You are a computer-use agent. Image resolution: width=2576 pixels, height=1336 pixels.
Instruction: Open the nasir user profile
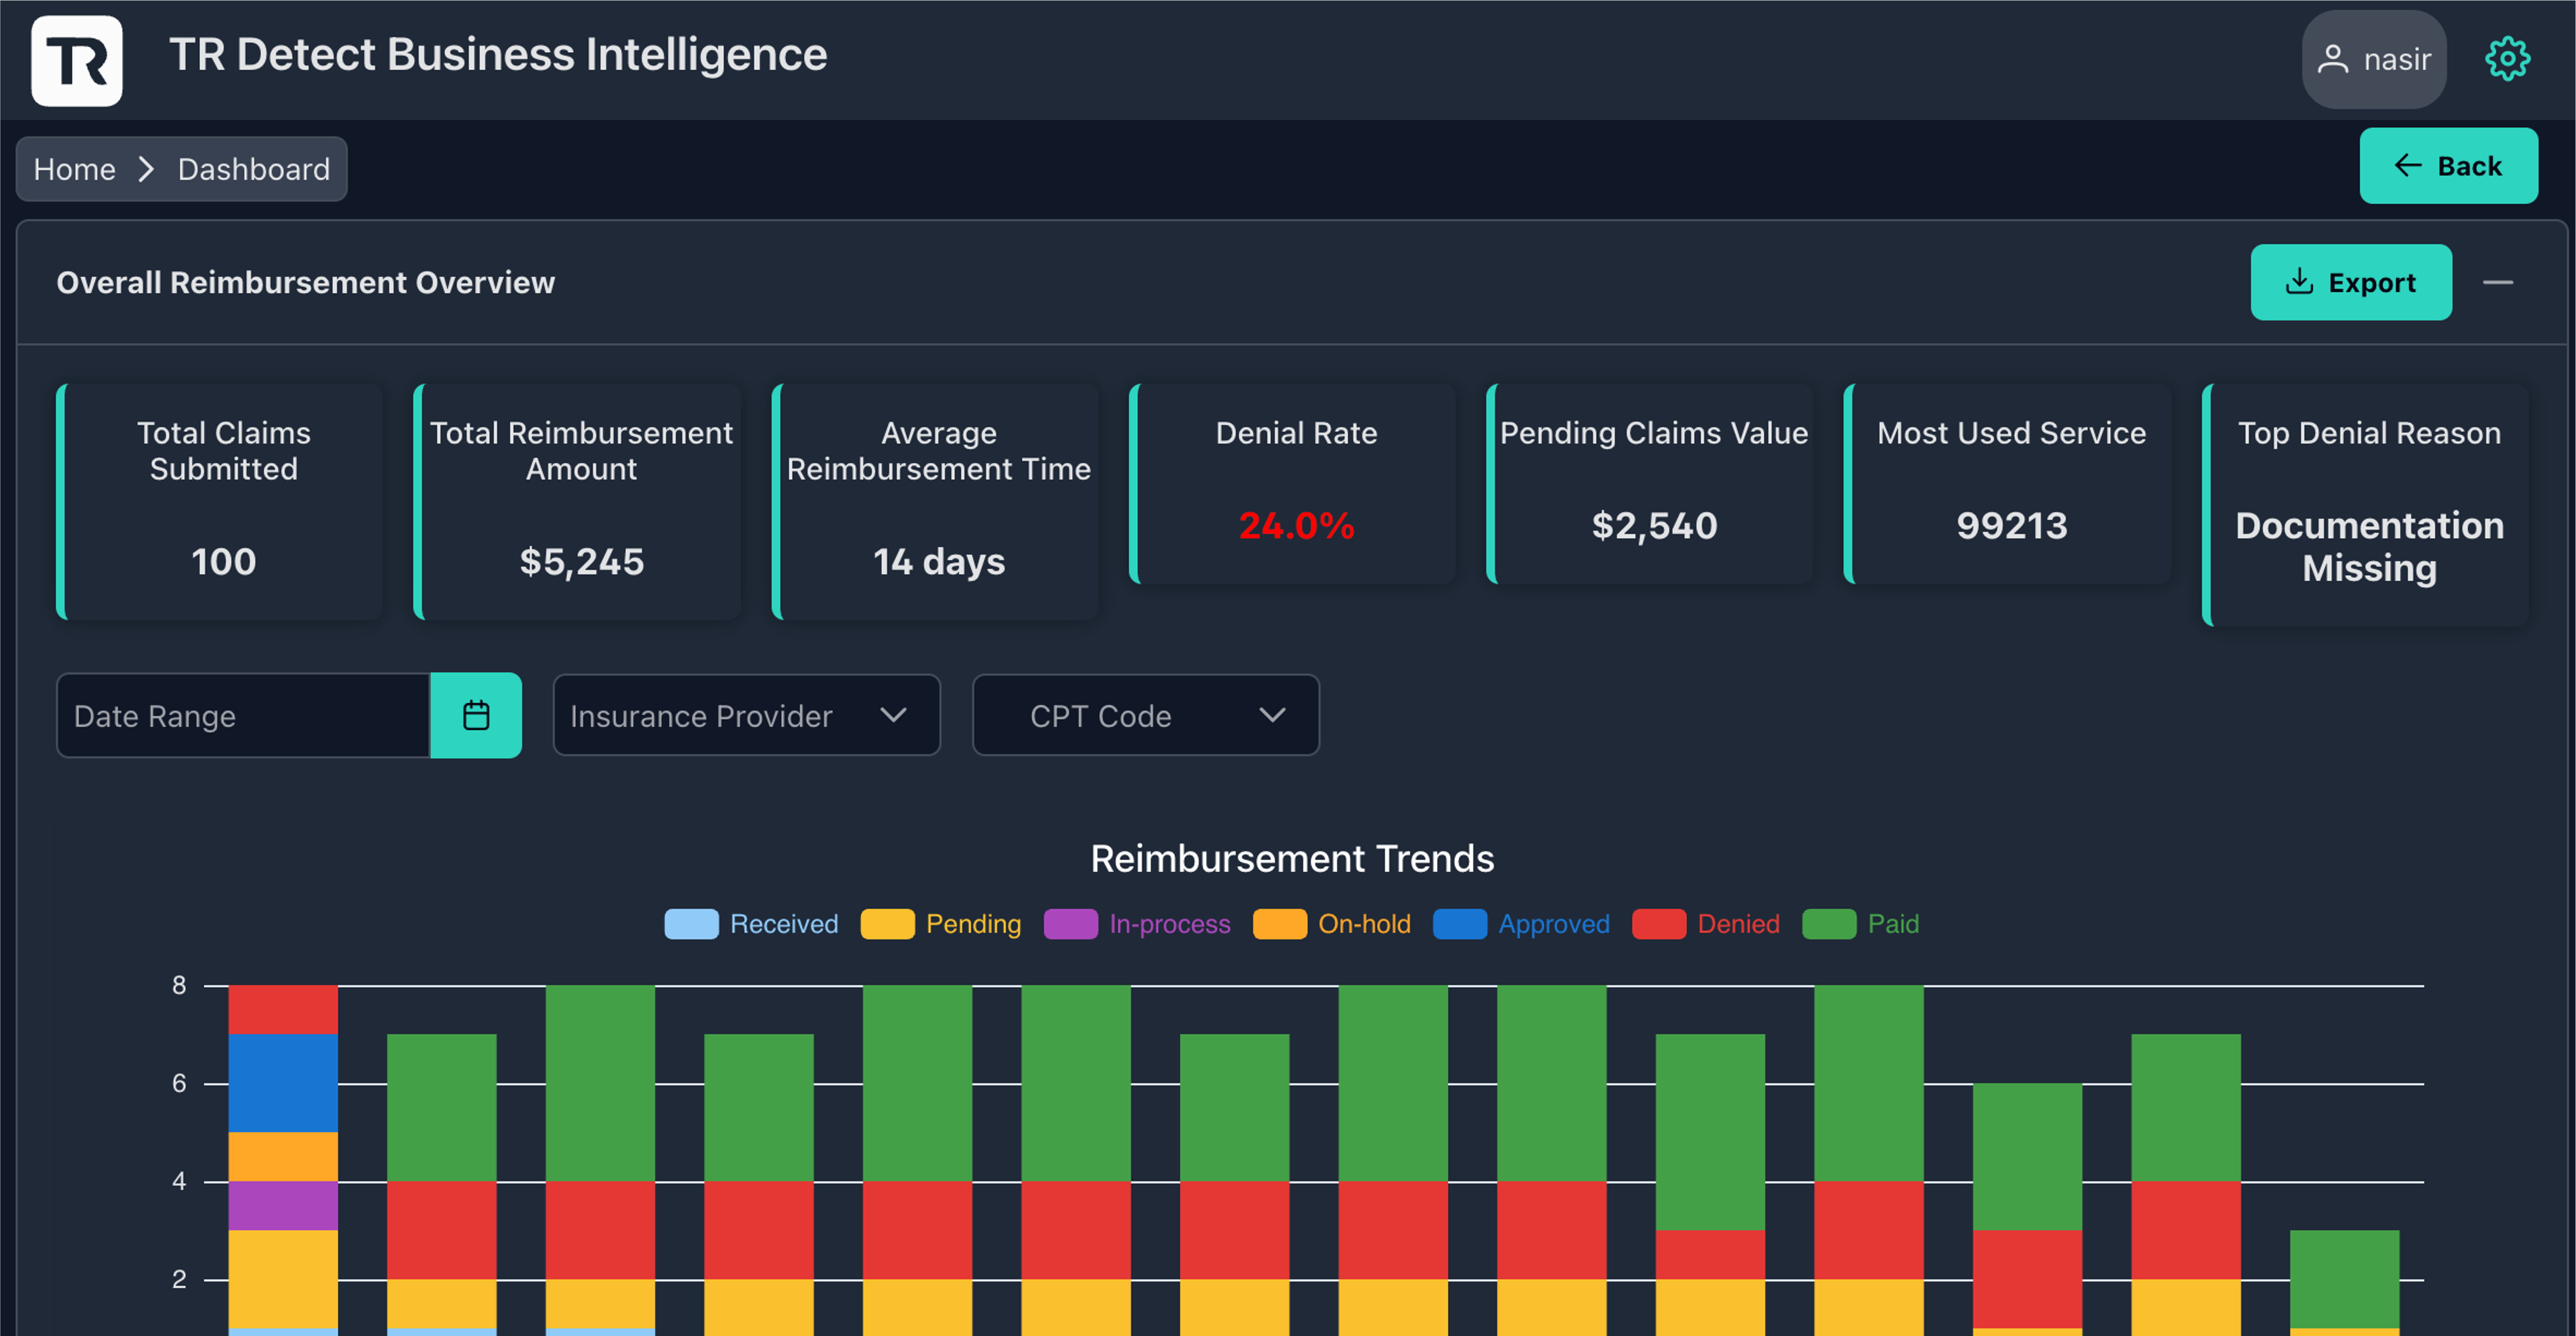pyautogui.click(x=2374, y=59)
